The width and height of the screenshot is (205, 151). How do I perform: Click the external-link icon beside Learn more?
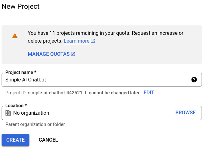pos(93,41)
